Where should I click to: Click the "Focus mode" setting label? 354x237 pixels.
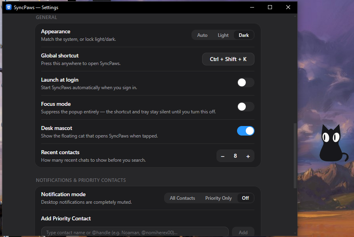(56, 104)
